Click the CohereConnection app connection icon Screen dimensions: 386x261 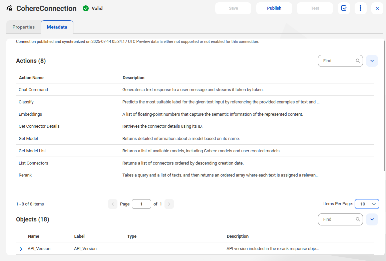click(9, 8)
